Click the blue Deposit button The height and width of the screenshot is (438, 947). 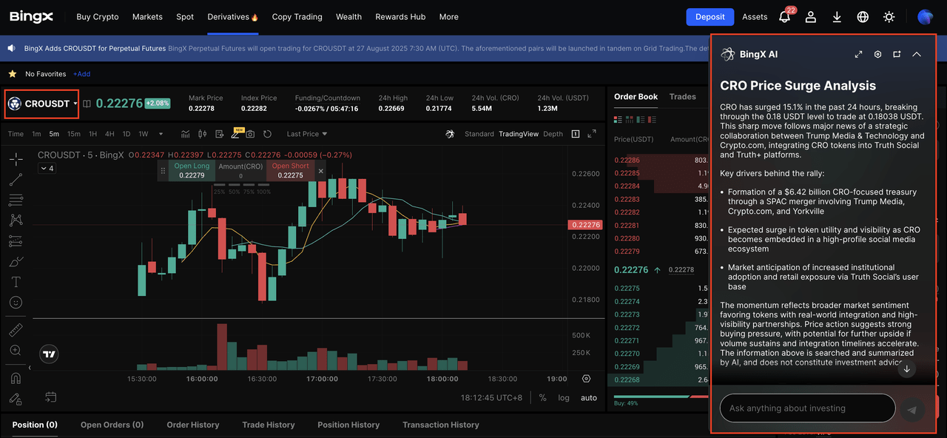710,17
